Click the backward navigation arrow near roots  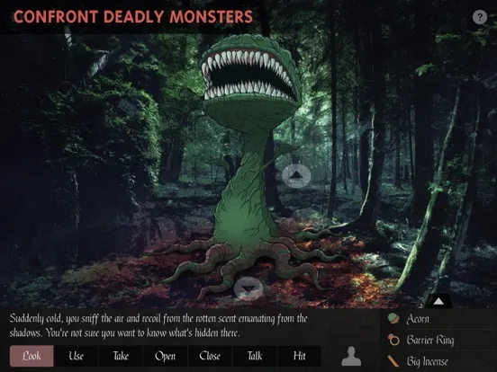248,289
